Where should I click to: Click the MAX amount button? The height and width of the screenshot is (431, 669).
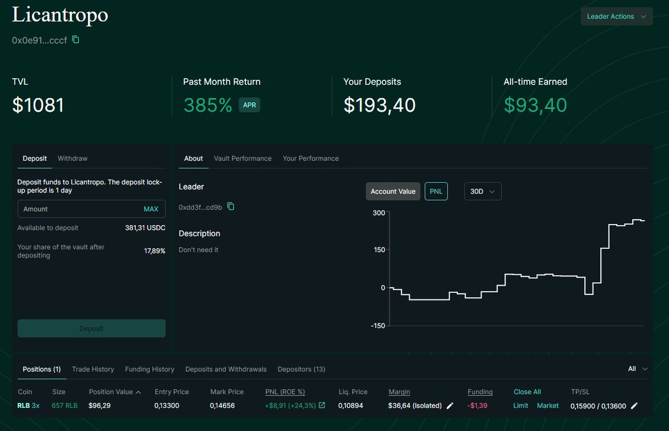(151, 209)
